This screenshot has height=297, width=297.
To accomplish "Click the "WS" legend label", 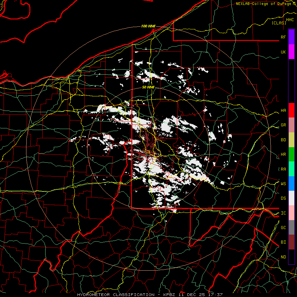I will pos(283,183).
